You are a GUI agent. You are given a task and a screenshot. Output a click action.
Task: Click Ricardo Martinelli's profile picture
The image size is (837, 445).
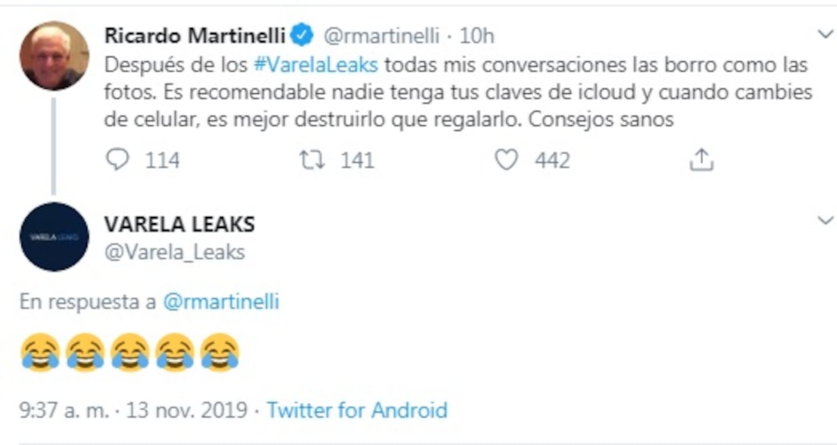coord(54,52)
